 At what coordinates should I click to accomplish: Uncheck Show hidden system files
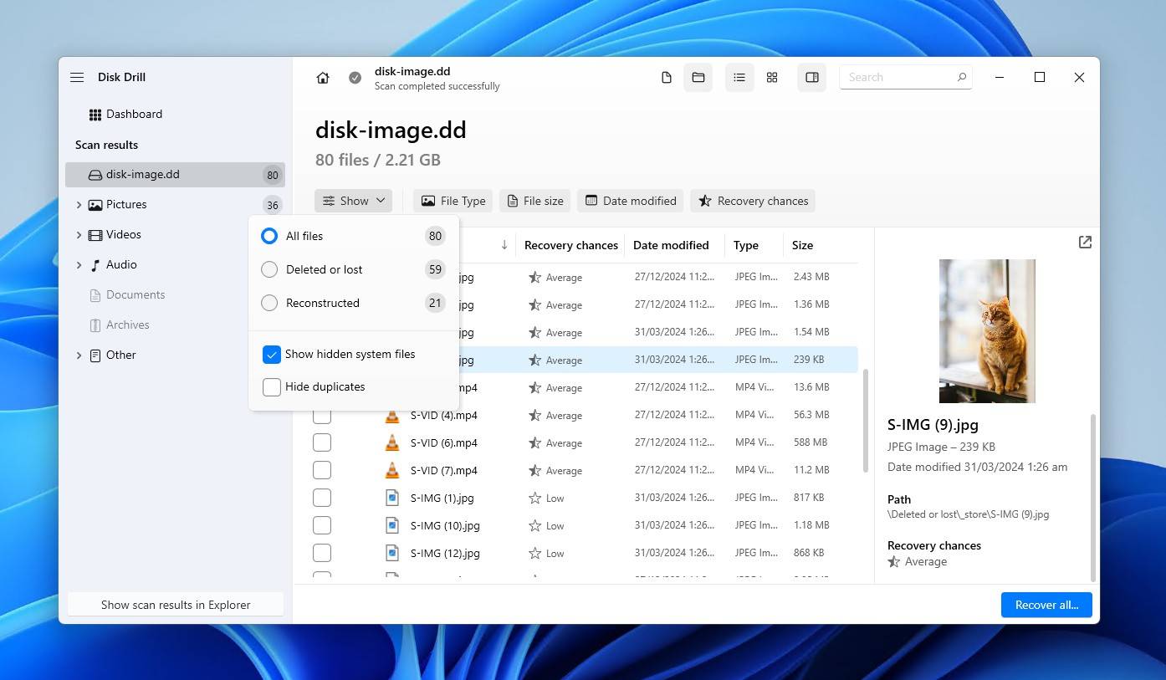272,355
